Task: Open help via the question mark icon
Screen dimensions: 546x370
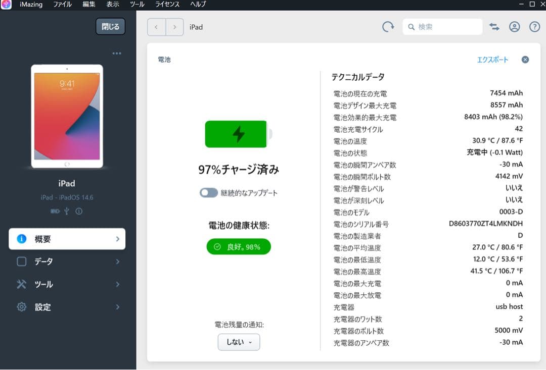Action: [535, 26]
